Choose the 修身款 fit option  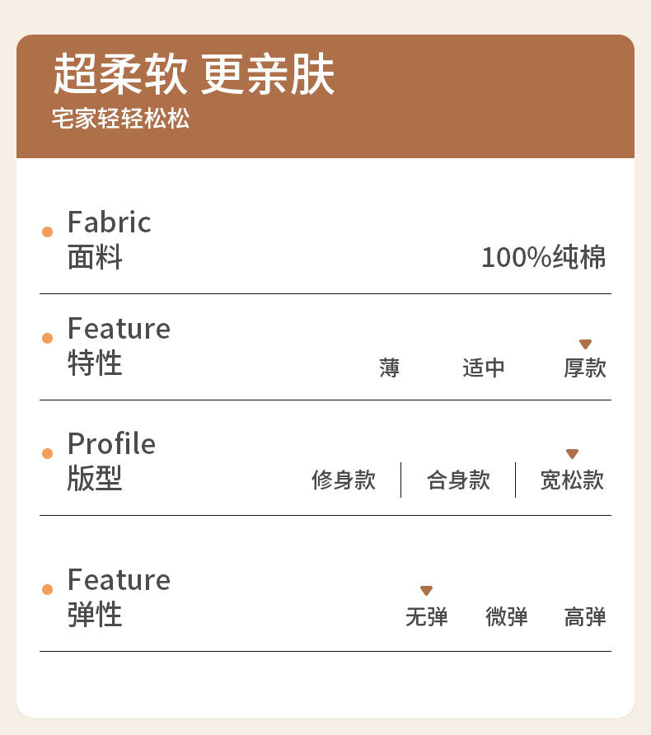344,480
